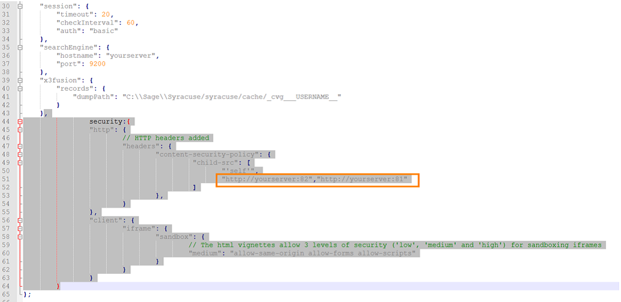This screenshot has height=302, width=621.
Task: Collapse the "sandbox" block fold marker
Action: [20, 237]
